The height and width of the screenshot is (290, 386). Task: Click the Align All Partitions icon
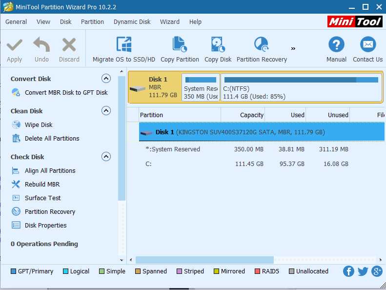[x=16, y=170]
